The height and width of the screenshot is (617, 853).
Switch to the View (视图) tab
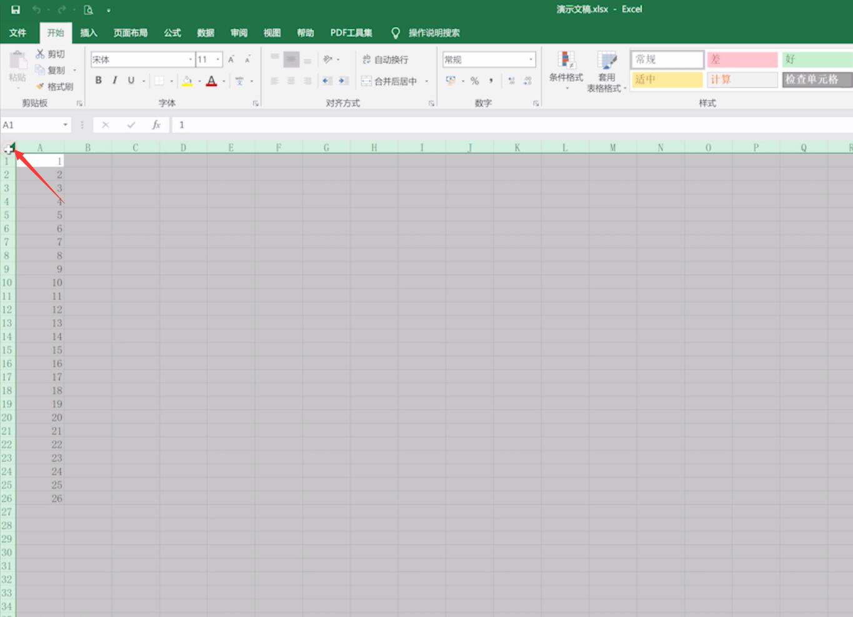point(272,32)
